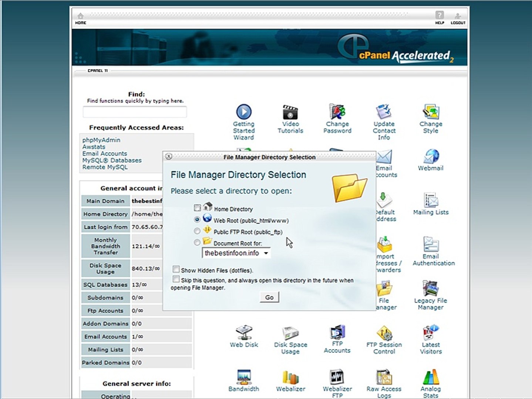Open the Bandwidth graph icon

coord(244,377)
